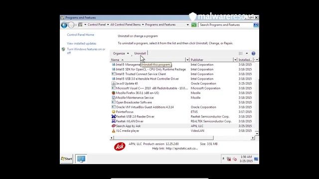
Task: Click the Realtek WLAN Driver icon
Action: point(114,121)
